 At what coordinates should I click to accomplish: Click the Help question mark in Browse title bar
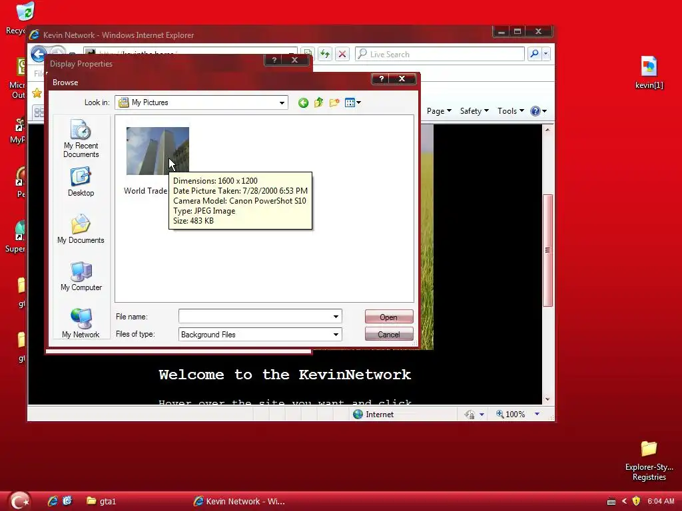tap(382, 79)
